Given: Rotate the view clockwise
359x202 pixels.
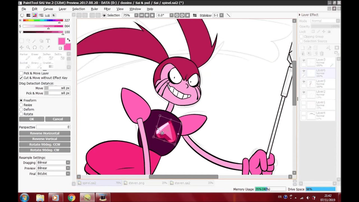Looking at the screenshot, I should pyautogui.click(x=182, y=15).
